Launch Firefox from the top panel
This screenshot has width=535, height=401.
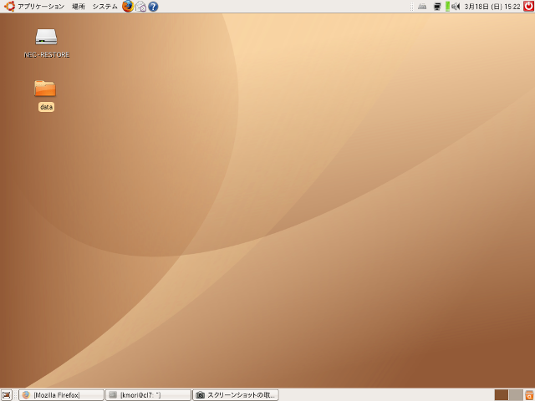tap(128, 7)
